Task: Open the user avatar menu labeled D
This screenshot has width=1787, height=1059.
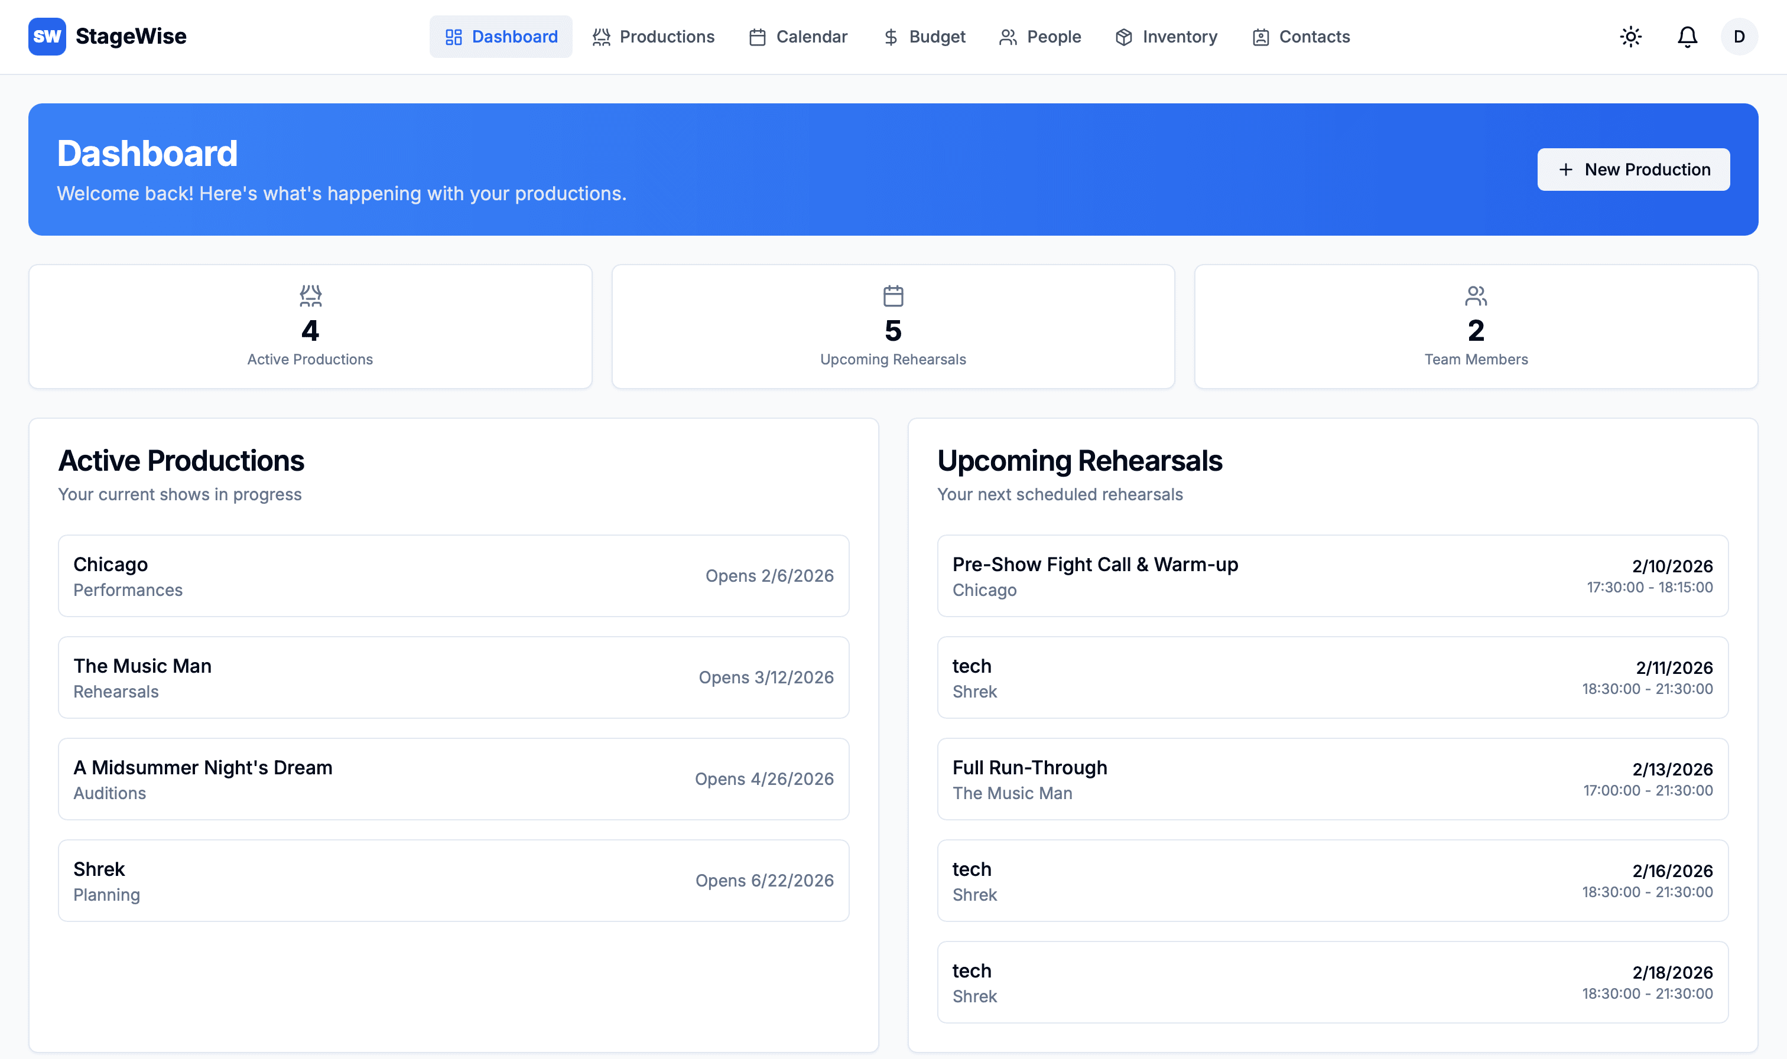Action: 1739,37
